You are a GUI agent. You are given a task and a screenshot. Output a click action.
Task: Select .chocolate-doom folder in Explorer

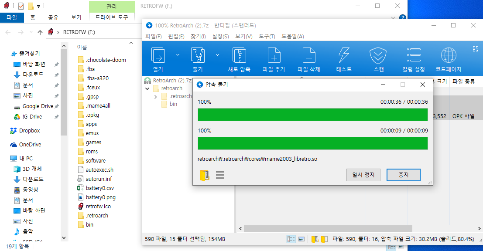tap(102, 60)
